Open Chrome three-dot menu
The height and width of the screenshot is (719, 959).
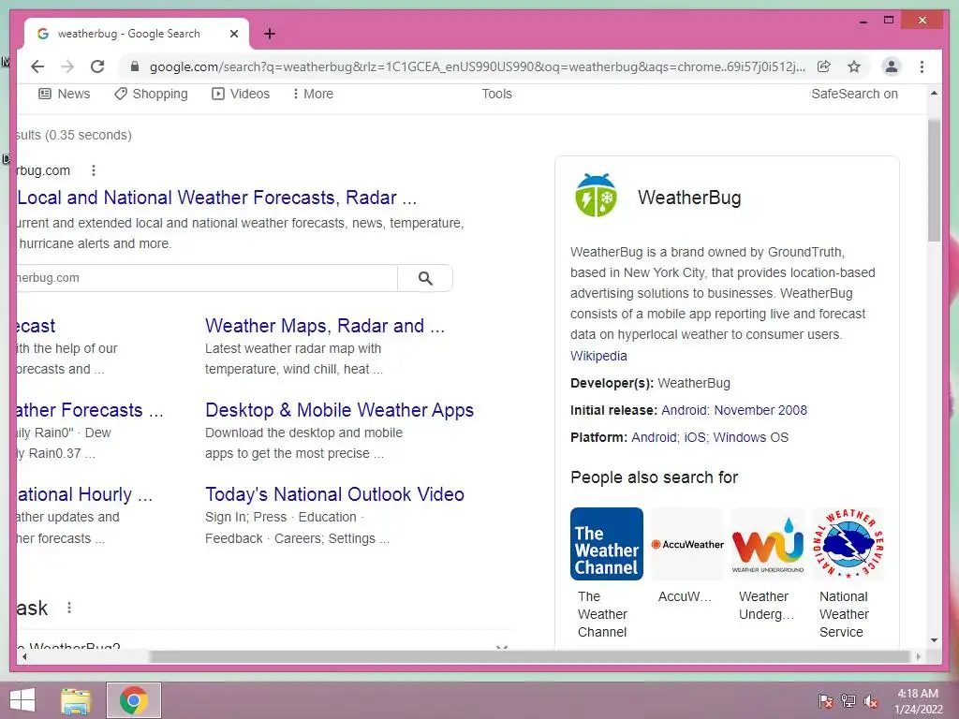click(x=922, y=66)
